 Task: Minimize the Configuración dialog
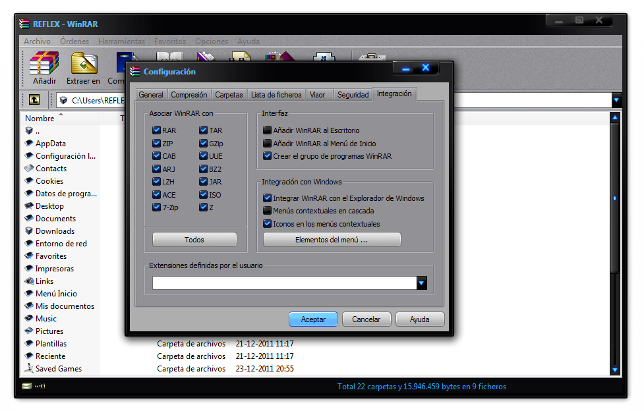(x=406, y=68)
